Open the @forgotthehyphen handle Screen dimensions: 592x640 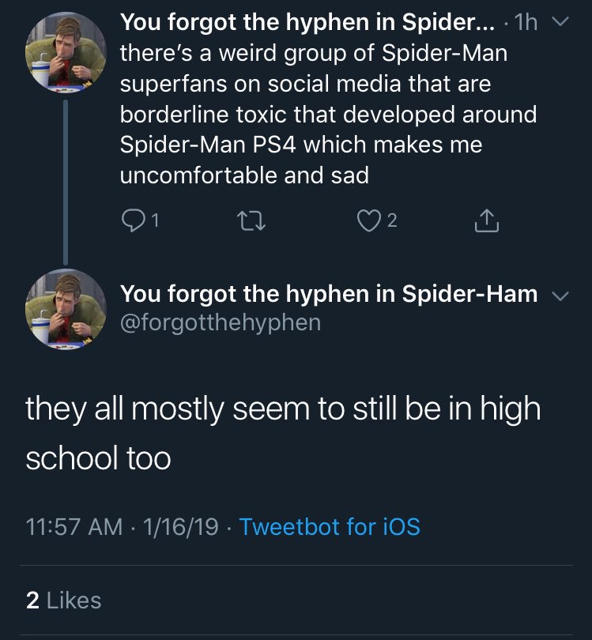pos(221,322)
